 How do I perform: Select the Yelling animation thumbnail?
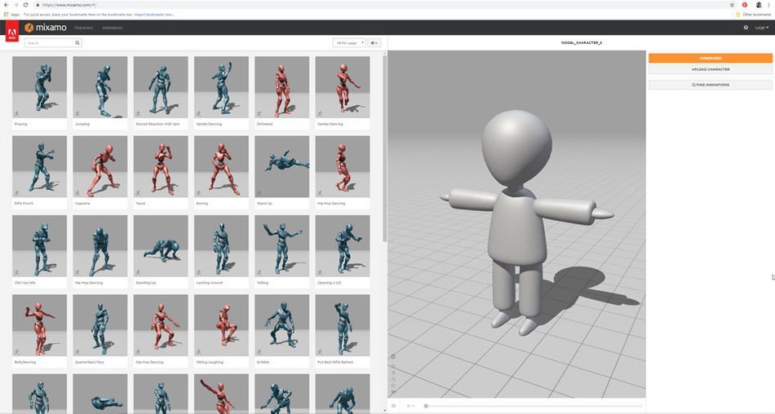(x=281, y=246)
